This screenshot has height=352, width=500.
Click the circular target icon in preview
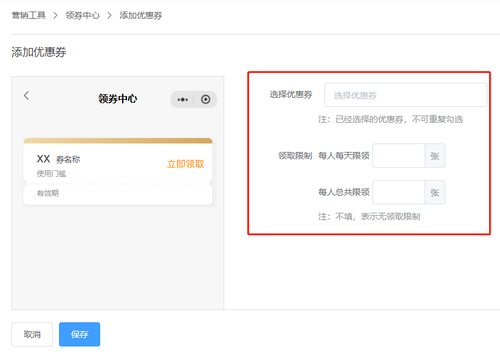[x=206, y=100]
